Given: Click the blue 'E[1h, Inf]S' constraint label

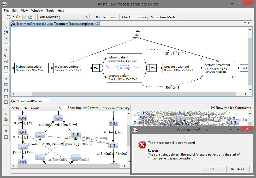Looking at the screenshot, I should point(124,68).
